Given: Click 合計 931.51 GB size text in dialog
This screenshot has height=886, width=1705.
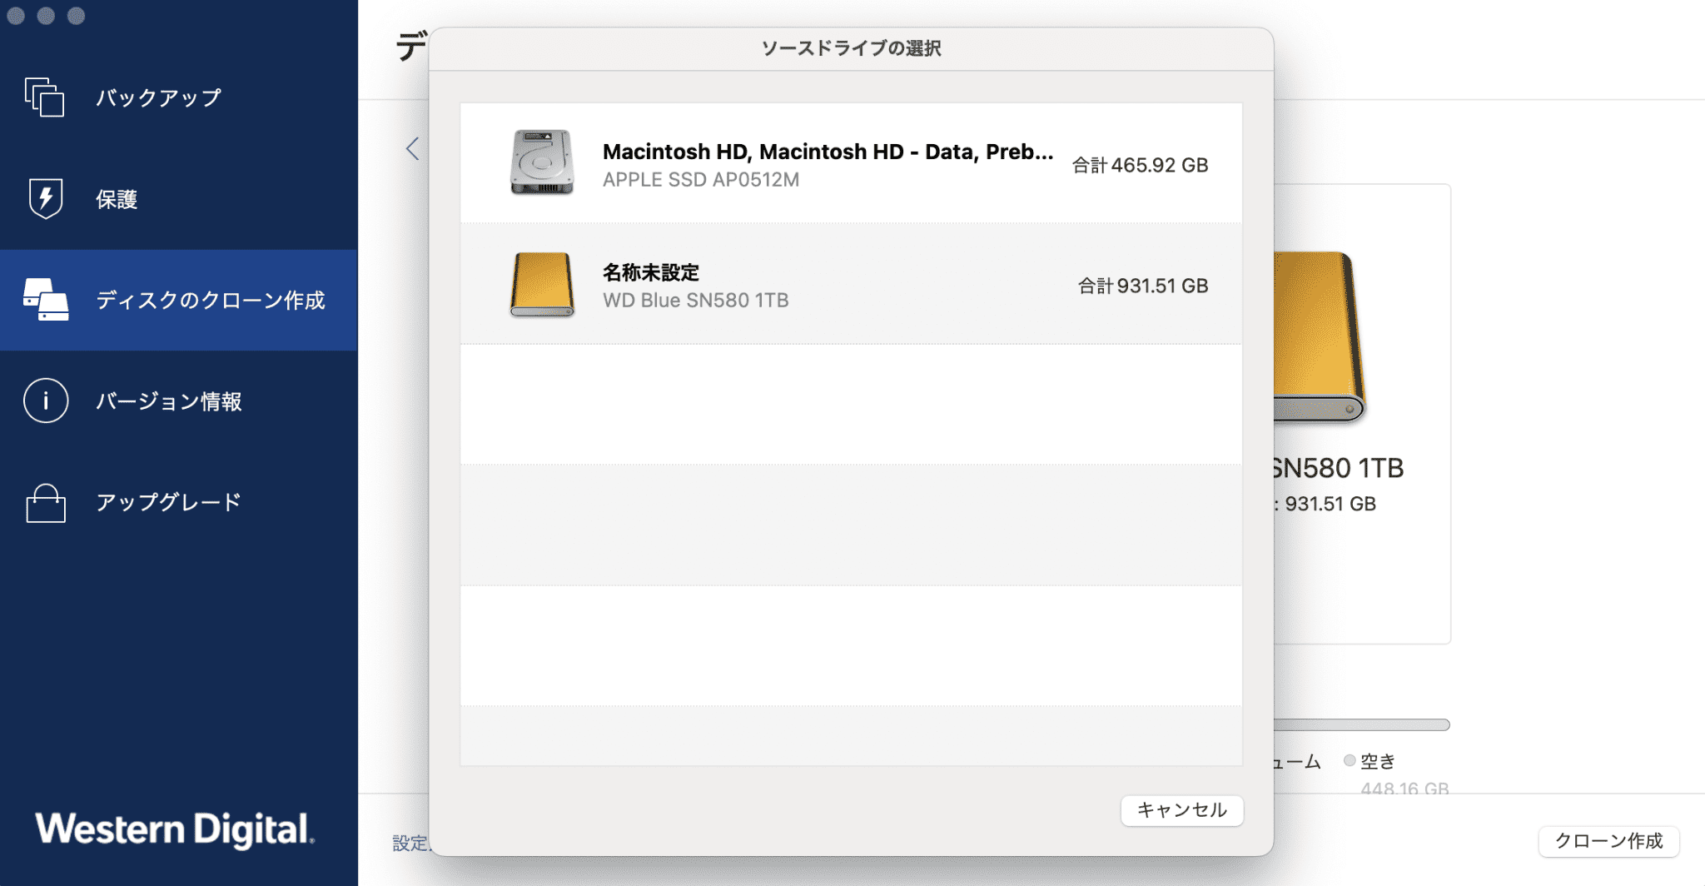Looking at the screenshot, I should (x=1143, y=286).
